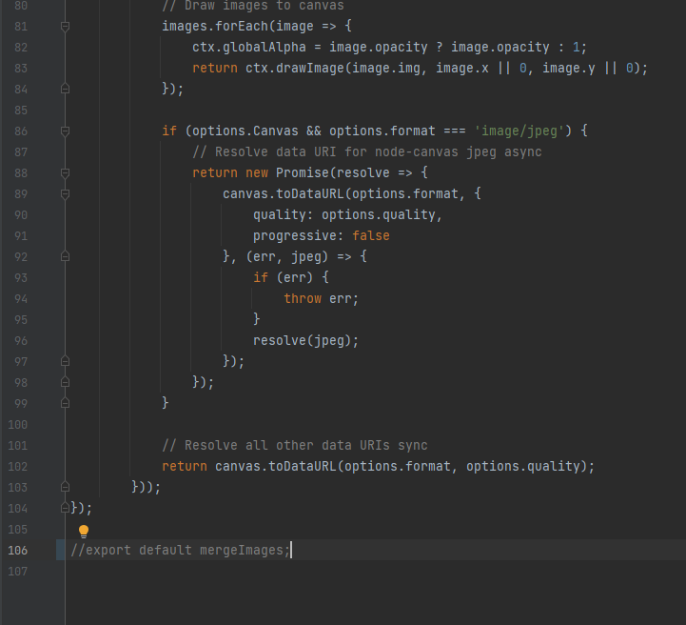Screen dimensions: 686x625
Task: Click fold end marker on line 98
Action: [x=65, y=382]
